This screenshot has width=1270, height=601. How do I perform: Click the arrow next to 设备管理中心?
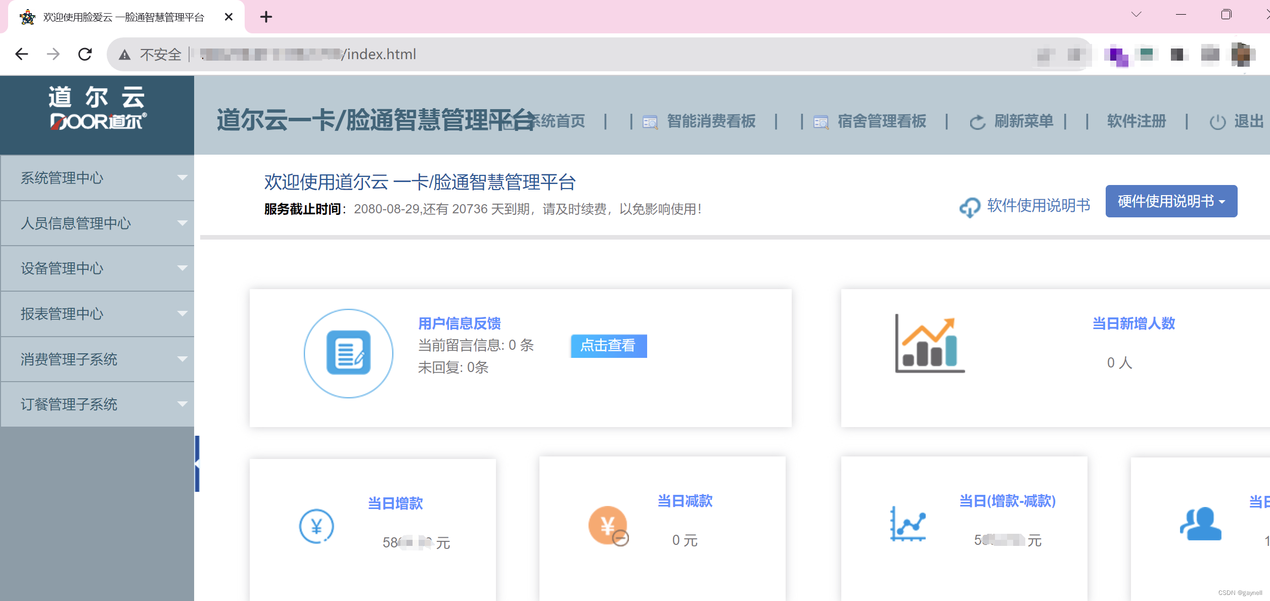[x=183, y=268]
